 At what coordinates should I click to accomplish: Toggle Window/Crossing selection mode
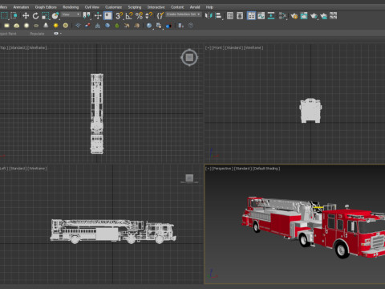[x=14, y=16]
